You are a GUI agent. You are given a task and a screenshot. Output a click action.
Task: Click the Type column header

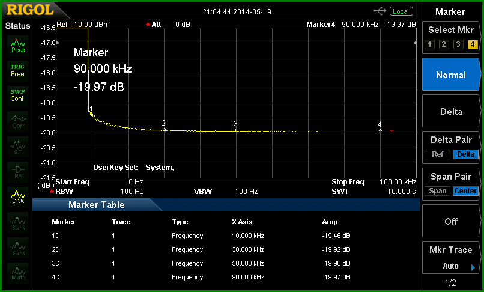coord(180,222)
